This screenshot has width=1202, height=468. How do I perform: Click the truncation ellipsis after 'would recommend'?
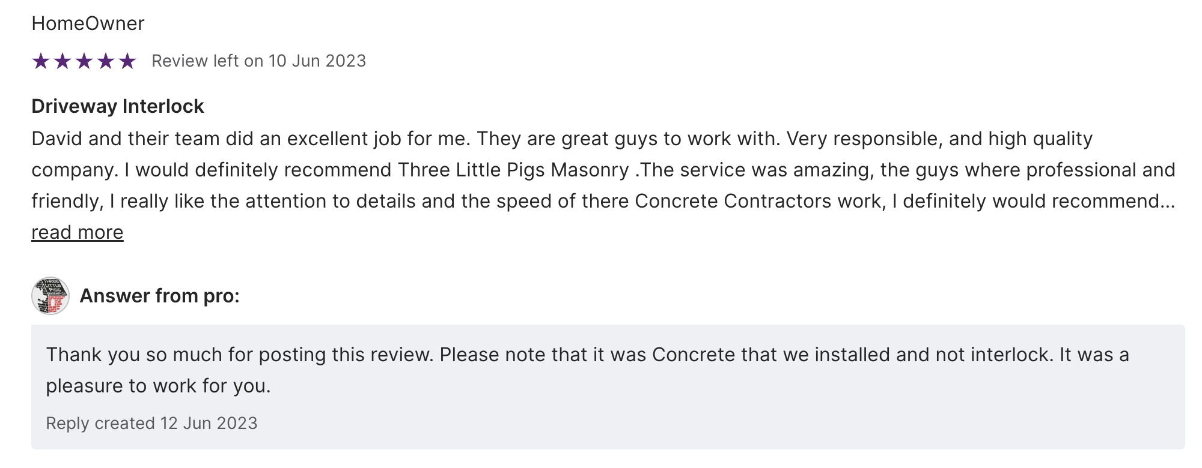(1167, 202)
